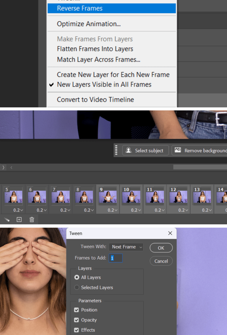Select the All Layers radio button
Screen dimensions: 227x335
pos(77,277)
